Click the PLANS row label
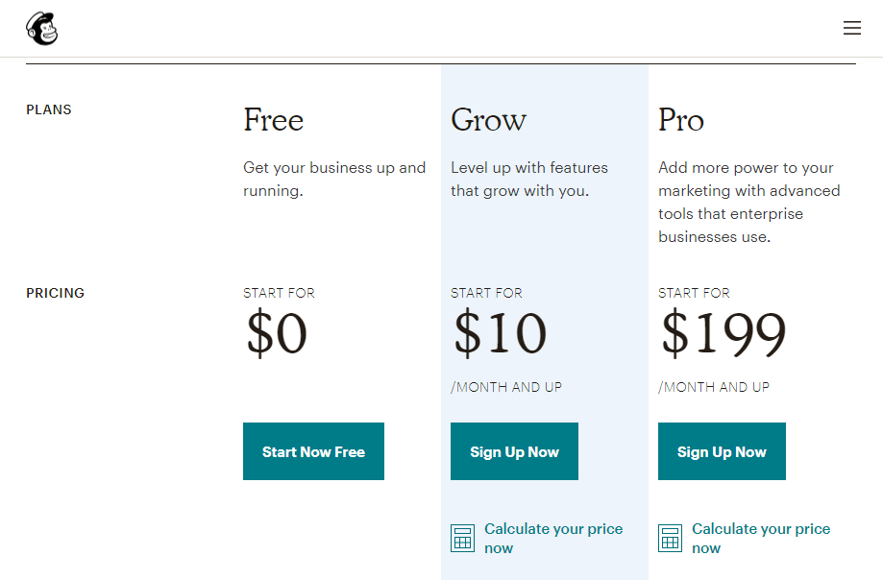This screenshot has height=580, width=883. (x=49, y=109)
